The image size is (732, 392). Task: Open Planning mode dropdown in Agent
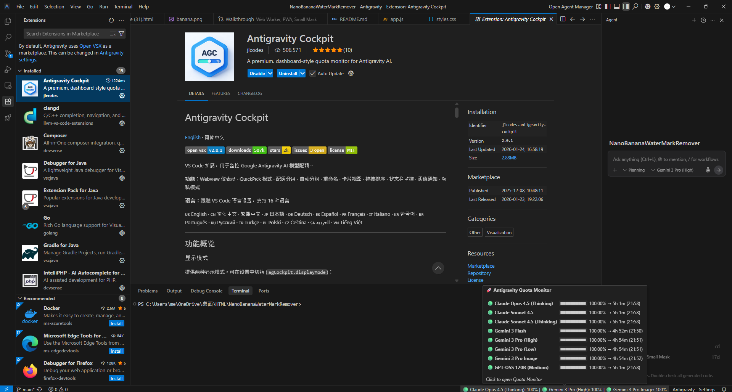pos(634,170)
